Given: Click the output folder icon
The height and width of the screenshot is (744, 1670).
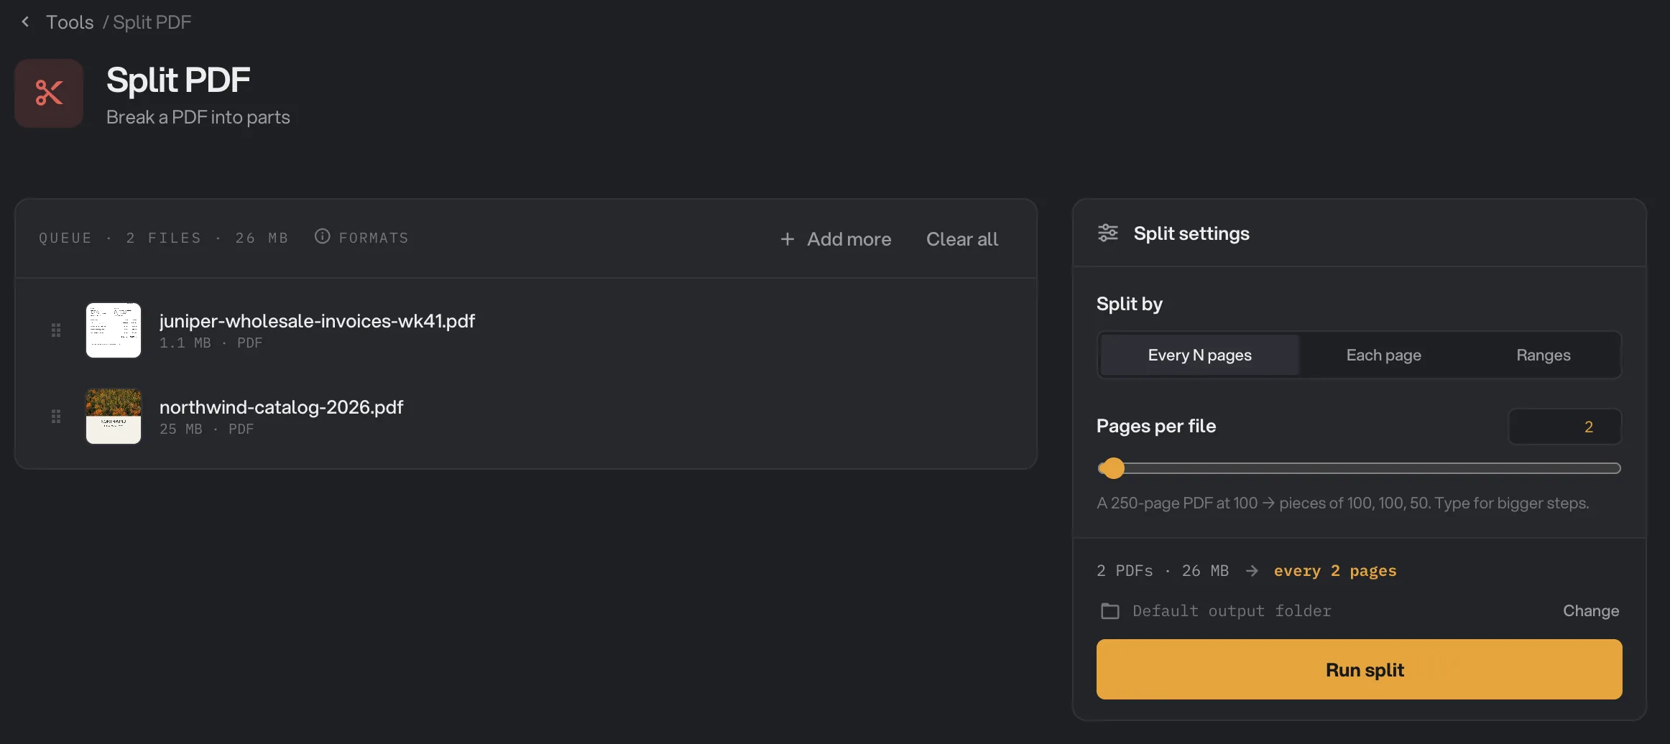Looking at the screenshot, I should (x=1110, y=611).
